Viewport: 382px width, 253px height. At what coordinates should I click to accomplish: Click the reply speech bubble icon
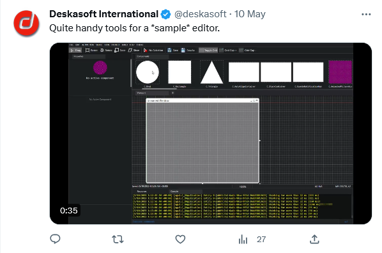pyautogui.click(x=55, y=239)
